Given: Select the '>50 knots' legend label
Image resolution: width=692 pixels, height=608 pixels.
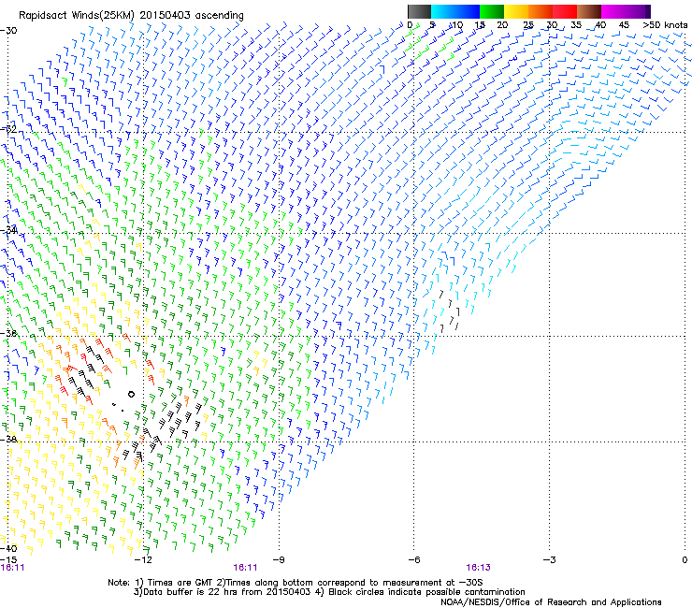Looking at the screenshot, I should [665, 25].
